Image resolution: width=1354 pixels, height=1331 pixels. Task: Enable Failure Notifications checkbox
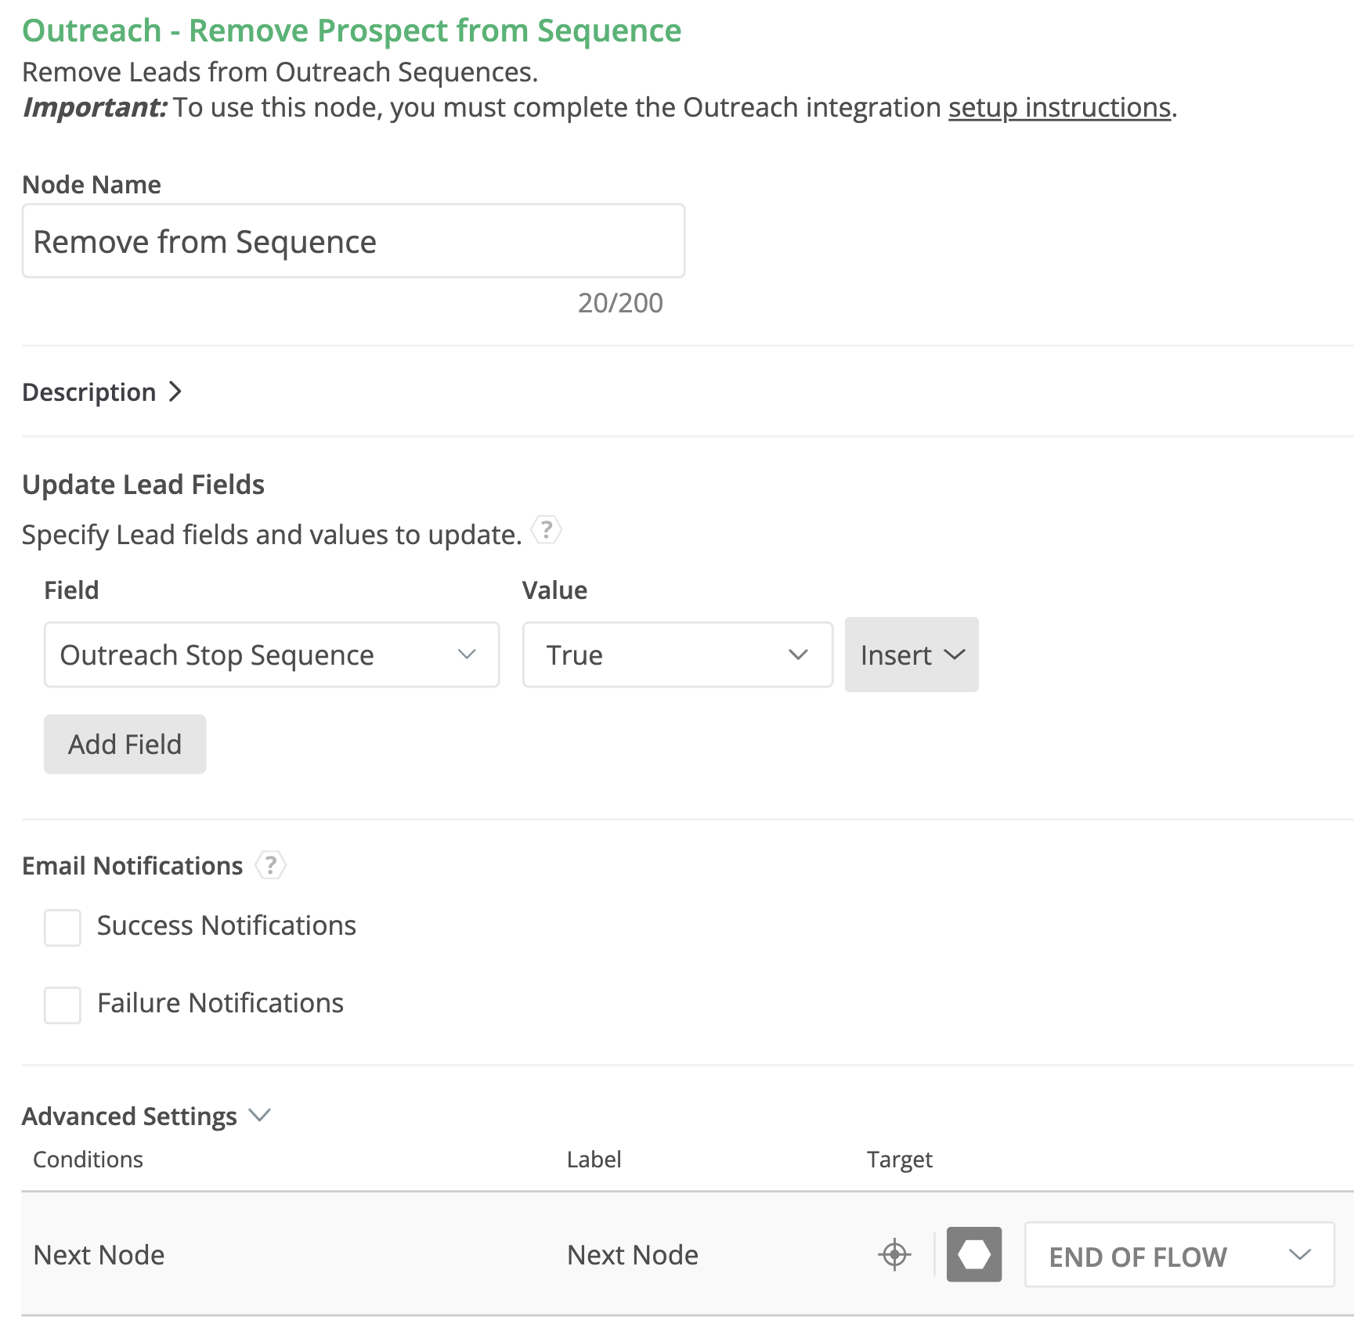pyautogui.click(x=63, y=1005)
